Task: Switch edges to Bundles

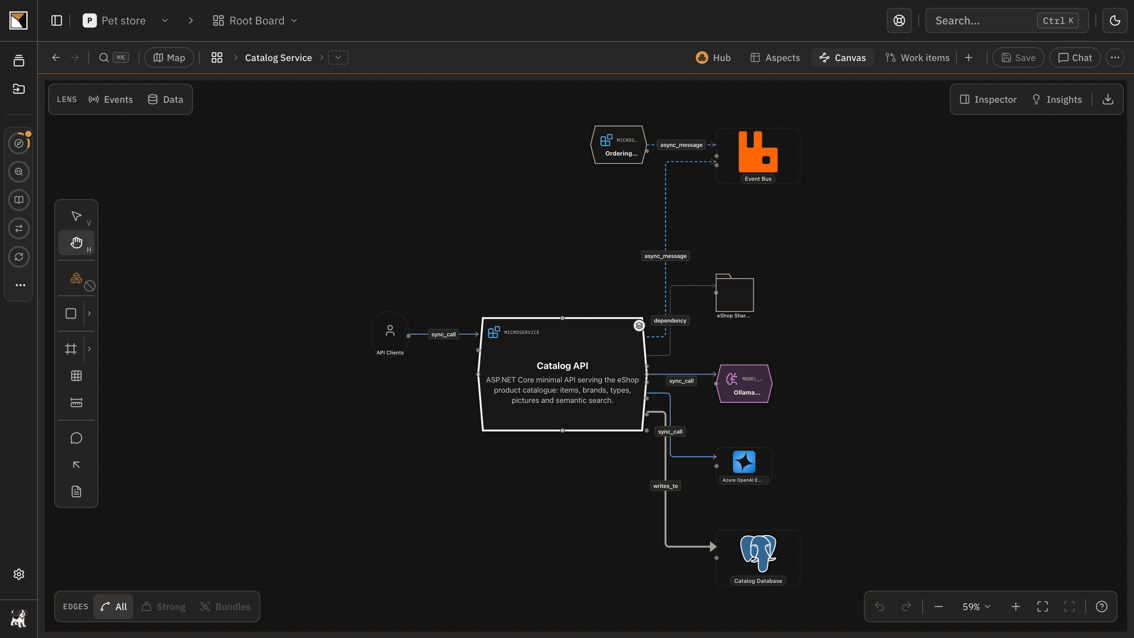Action: tap(225, 606)
